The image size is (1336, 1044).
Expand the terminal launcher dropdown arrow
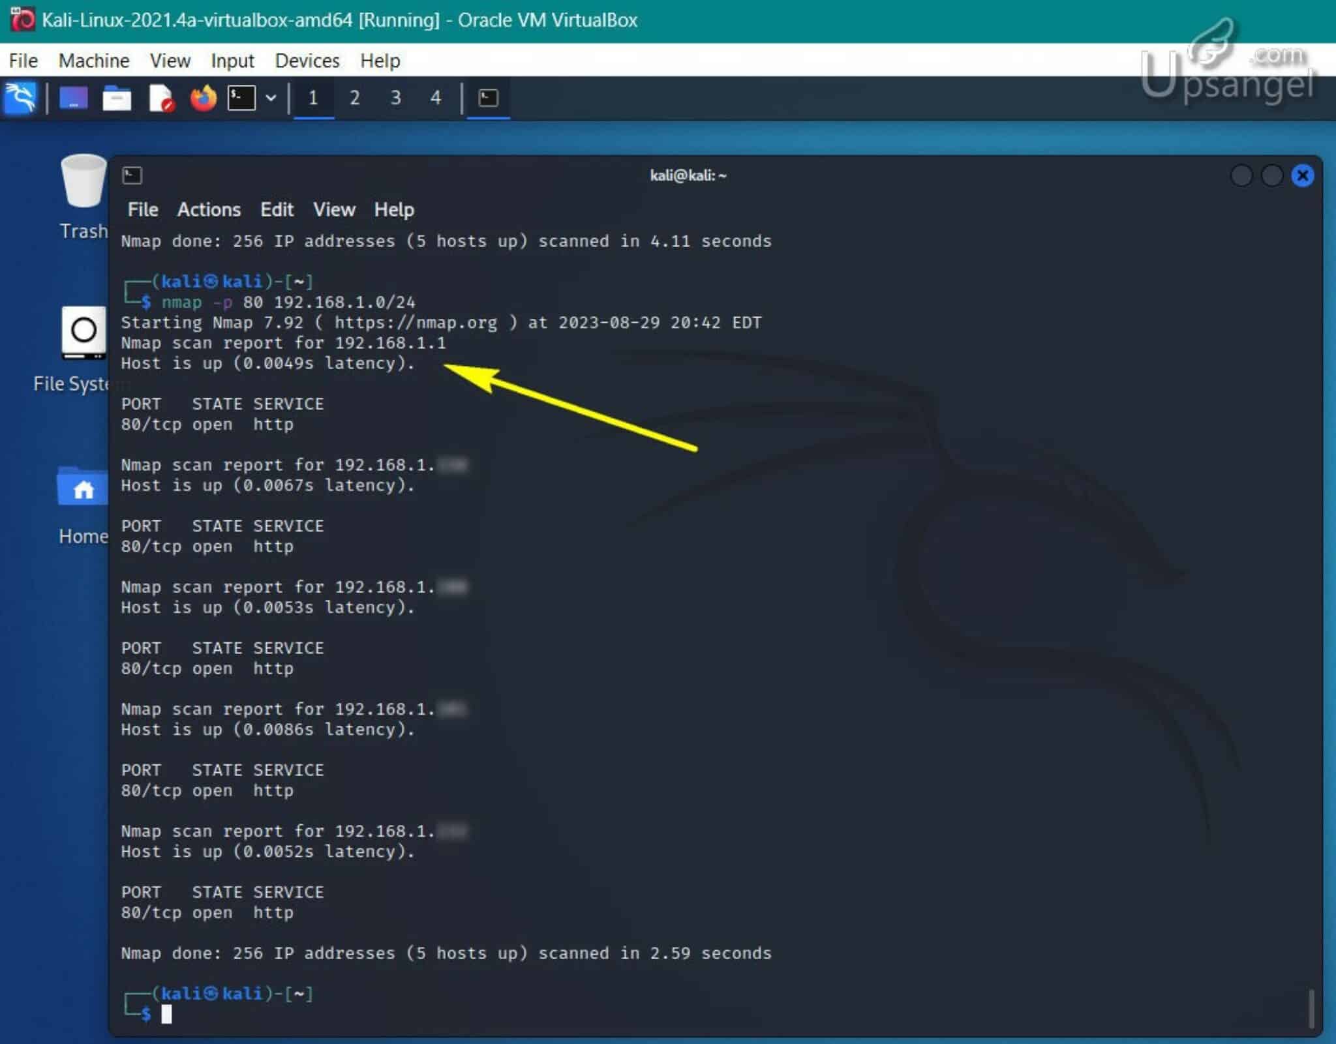point(271,98)
